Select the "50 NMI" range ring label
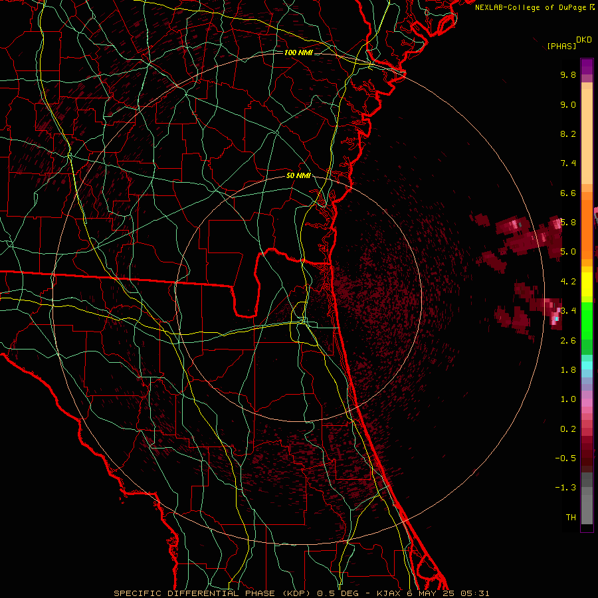 click(298, 176)
